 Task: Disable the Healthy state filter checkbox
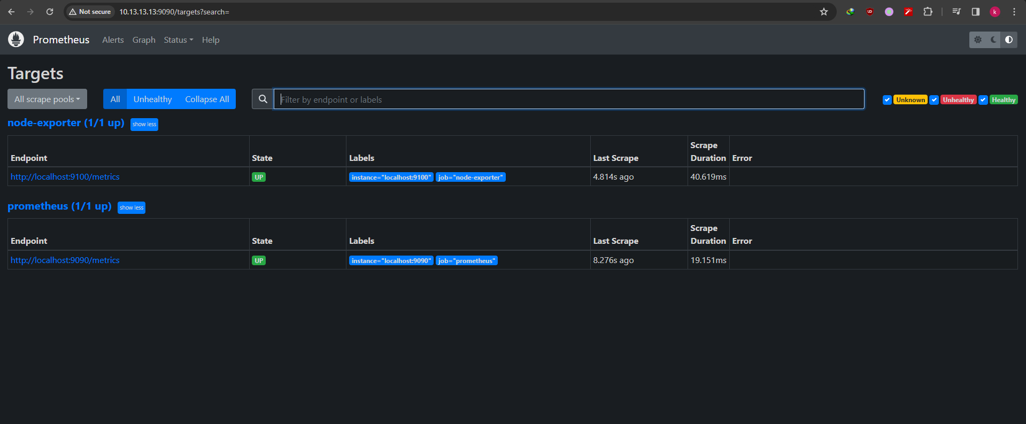(983, 100)
